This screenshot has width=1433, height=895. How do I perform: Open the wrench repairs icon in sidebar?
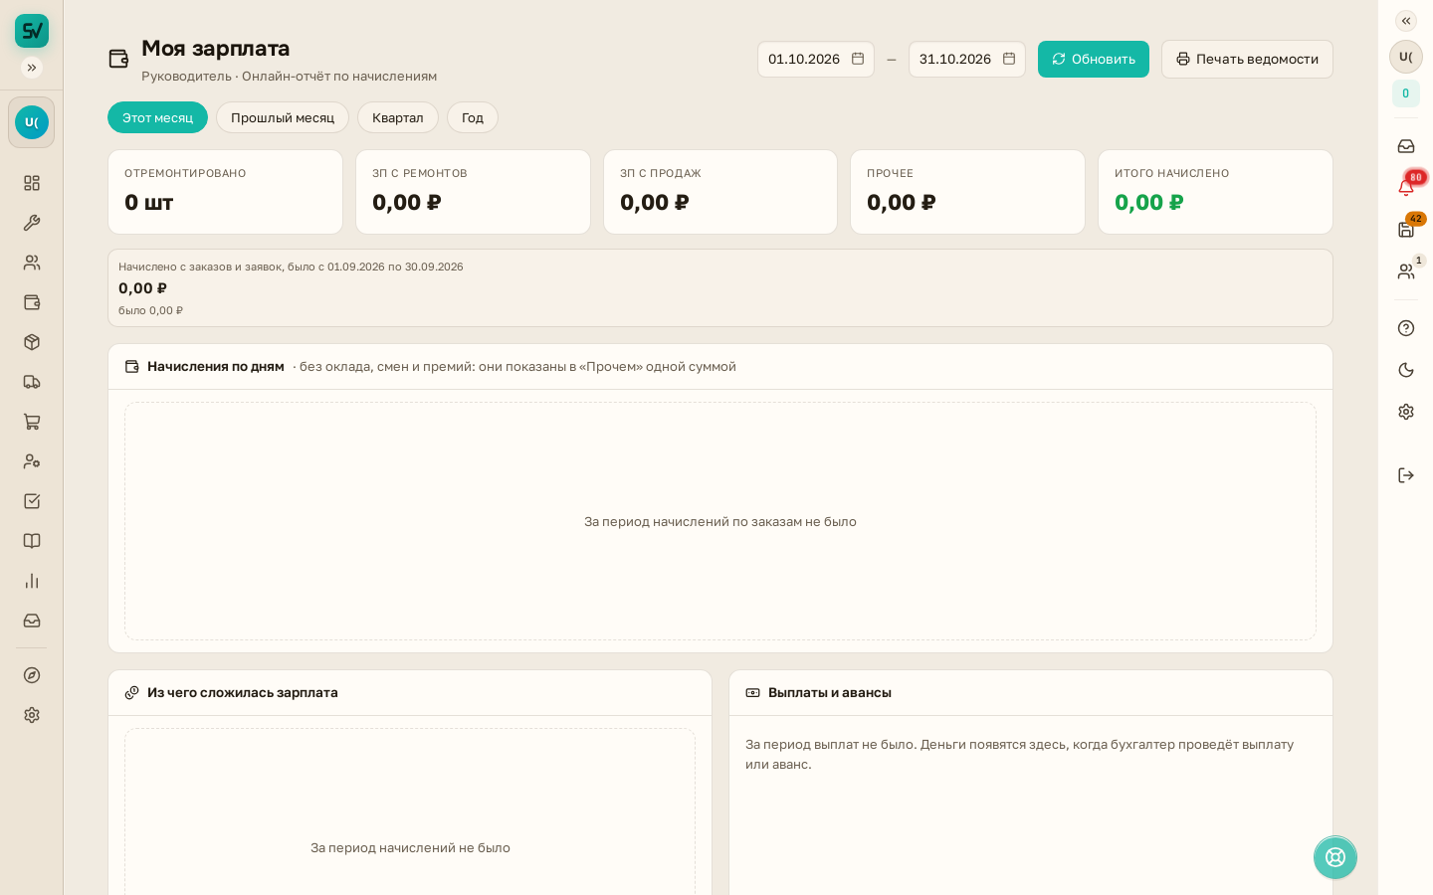[32, 223]
